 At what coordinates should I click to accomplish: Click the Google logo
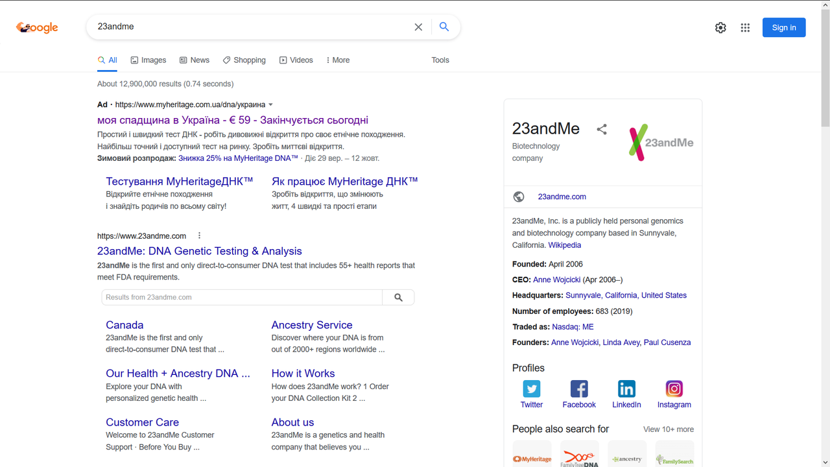(37, 27)
